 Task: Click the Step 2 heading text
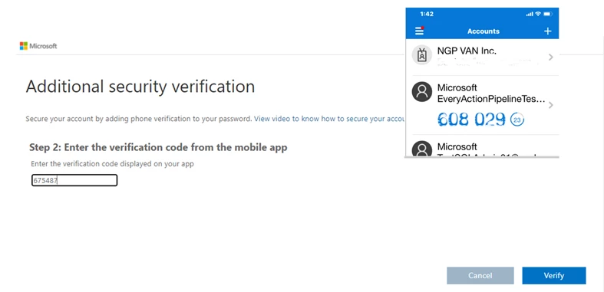click(158, 147)
